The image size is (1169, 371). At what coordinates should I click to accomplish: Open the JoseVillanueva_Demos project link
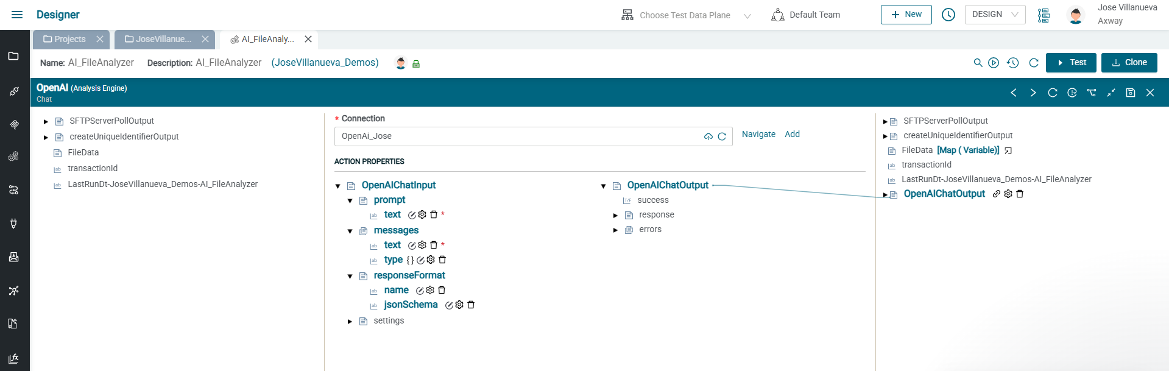[325, 63]
